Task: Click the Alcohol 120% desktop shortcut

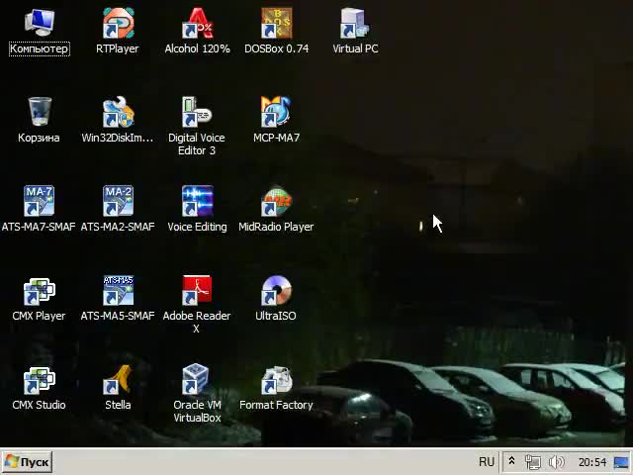Action: click(197, 25)
